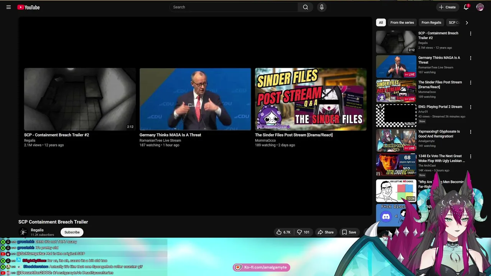Image resolution: width=491 pixels, height=276 pixels.
Task: Open Regalis channel name link
Action: pyautogui.click(x=37, y=230)
